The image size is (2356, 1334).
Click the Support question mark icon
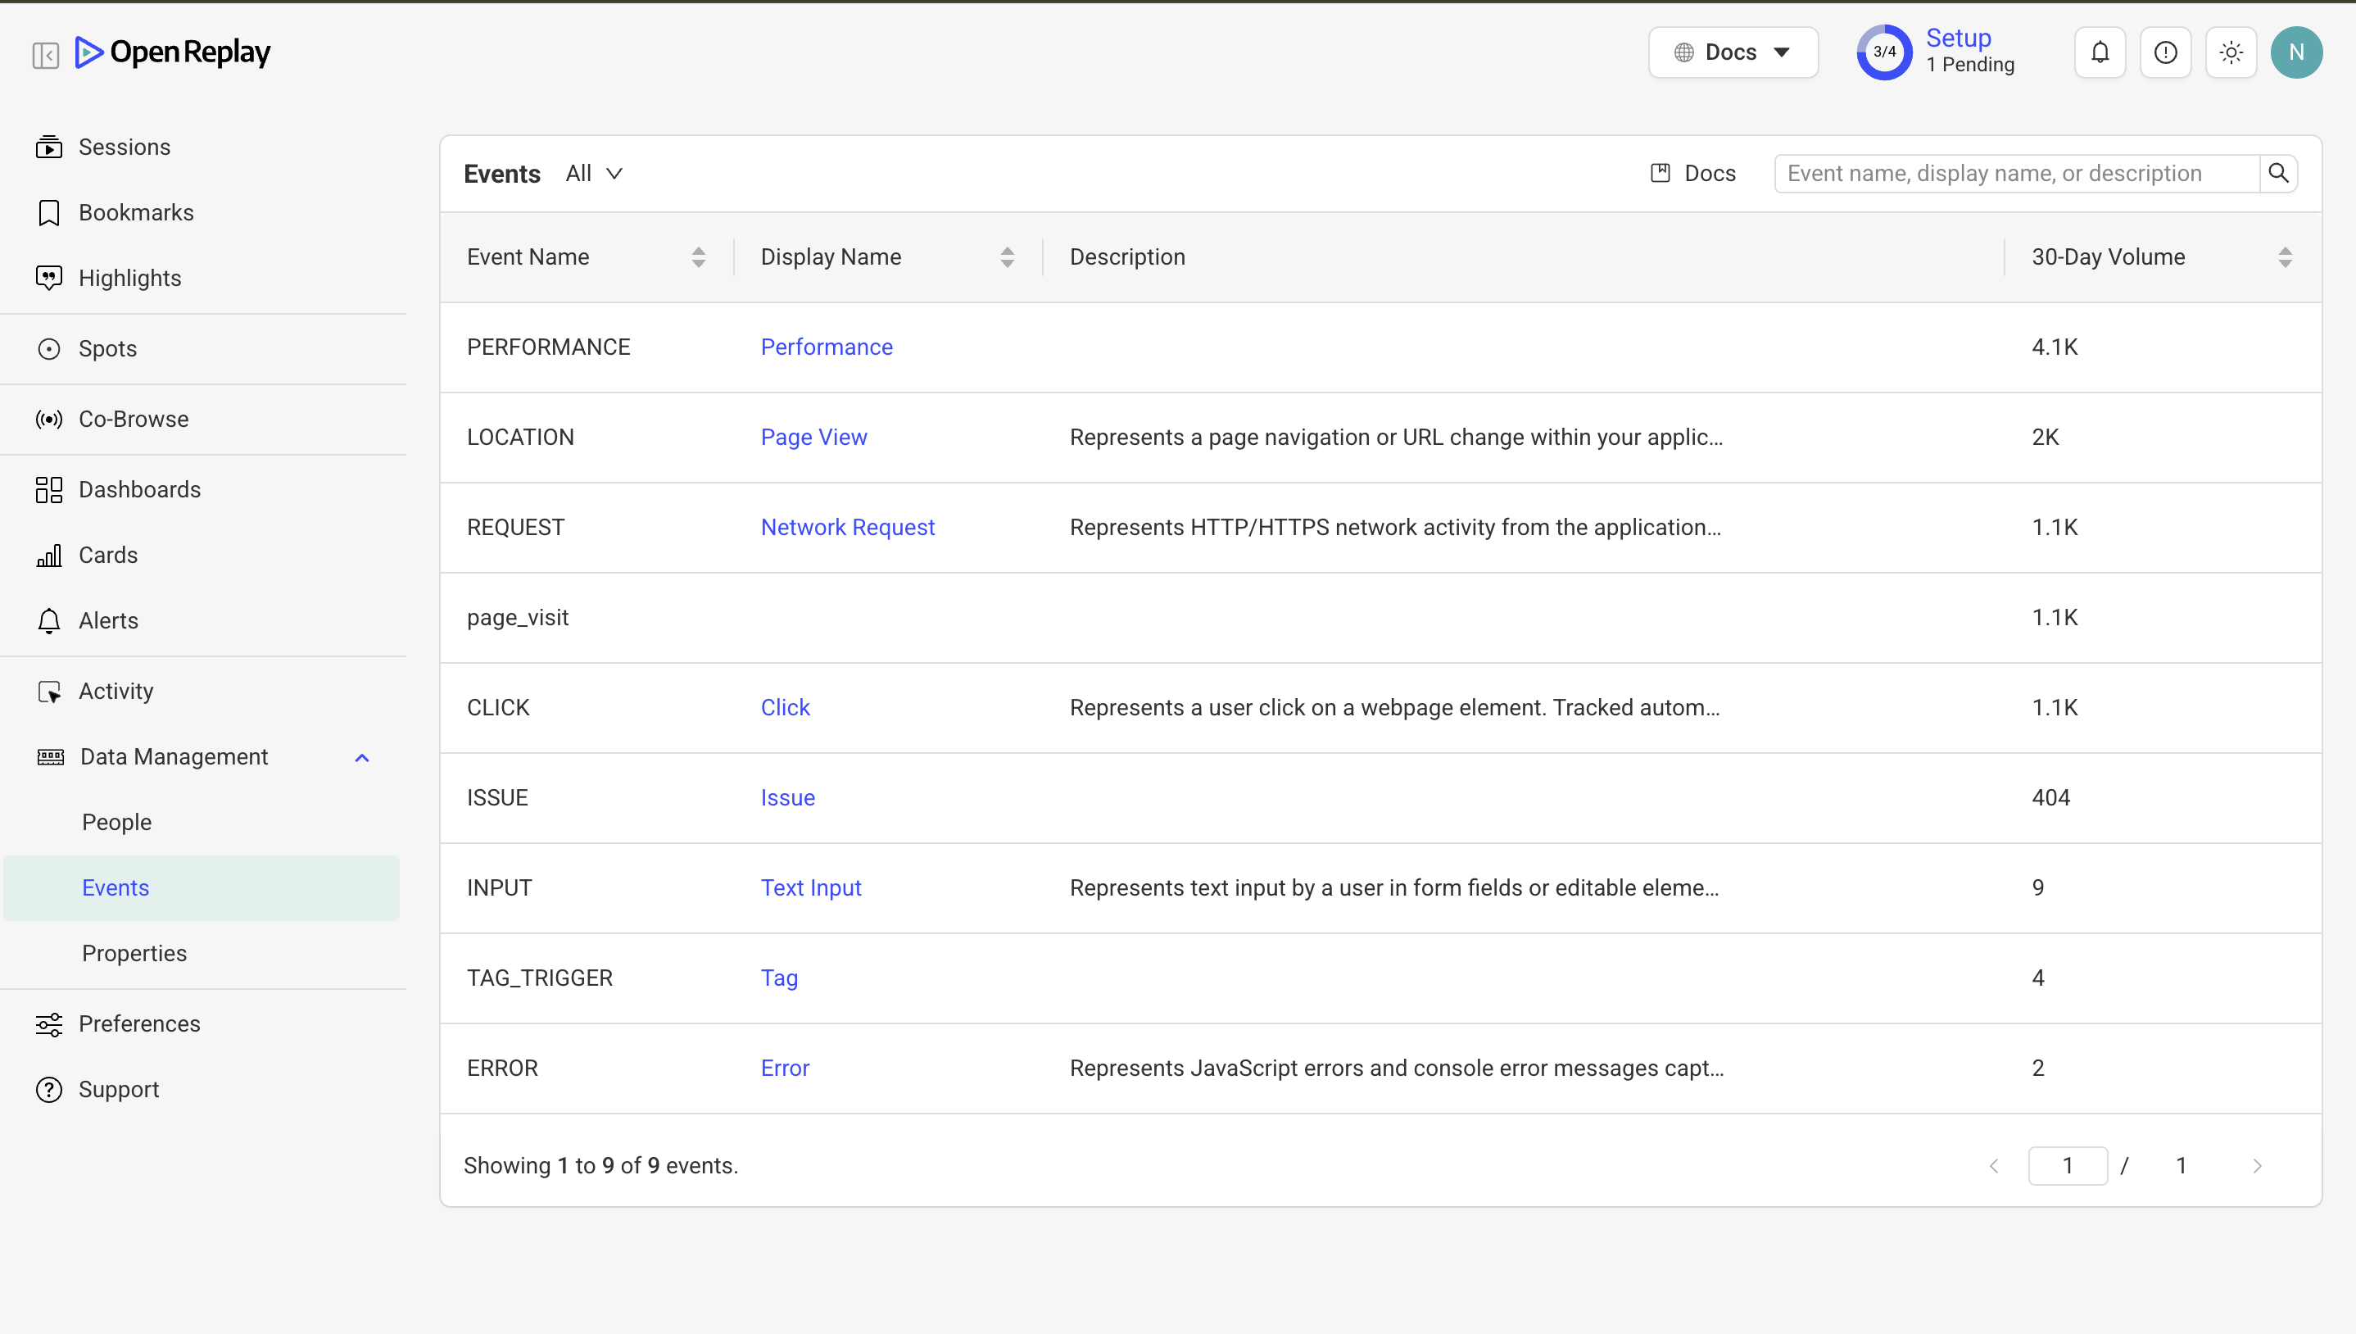coord(48,1089)
